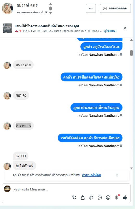Send a thumbs-up like

pos(125,198)
